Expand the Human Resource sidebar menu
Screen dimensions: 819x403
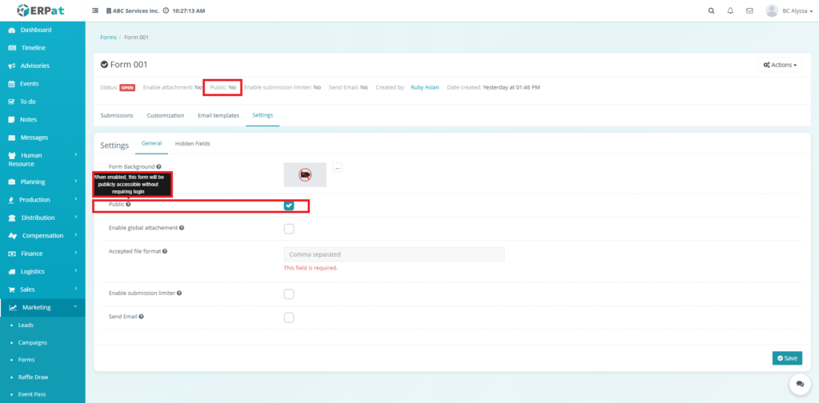pos(42,159)
